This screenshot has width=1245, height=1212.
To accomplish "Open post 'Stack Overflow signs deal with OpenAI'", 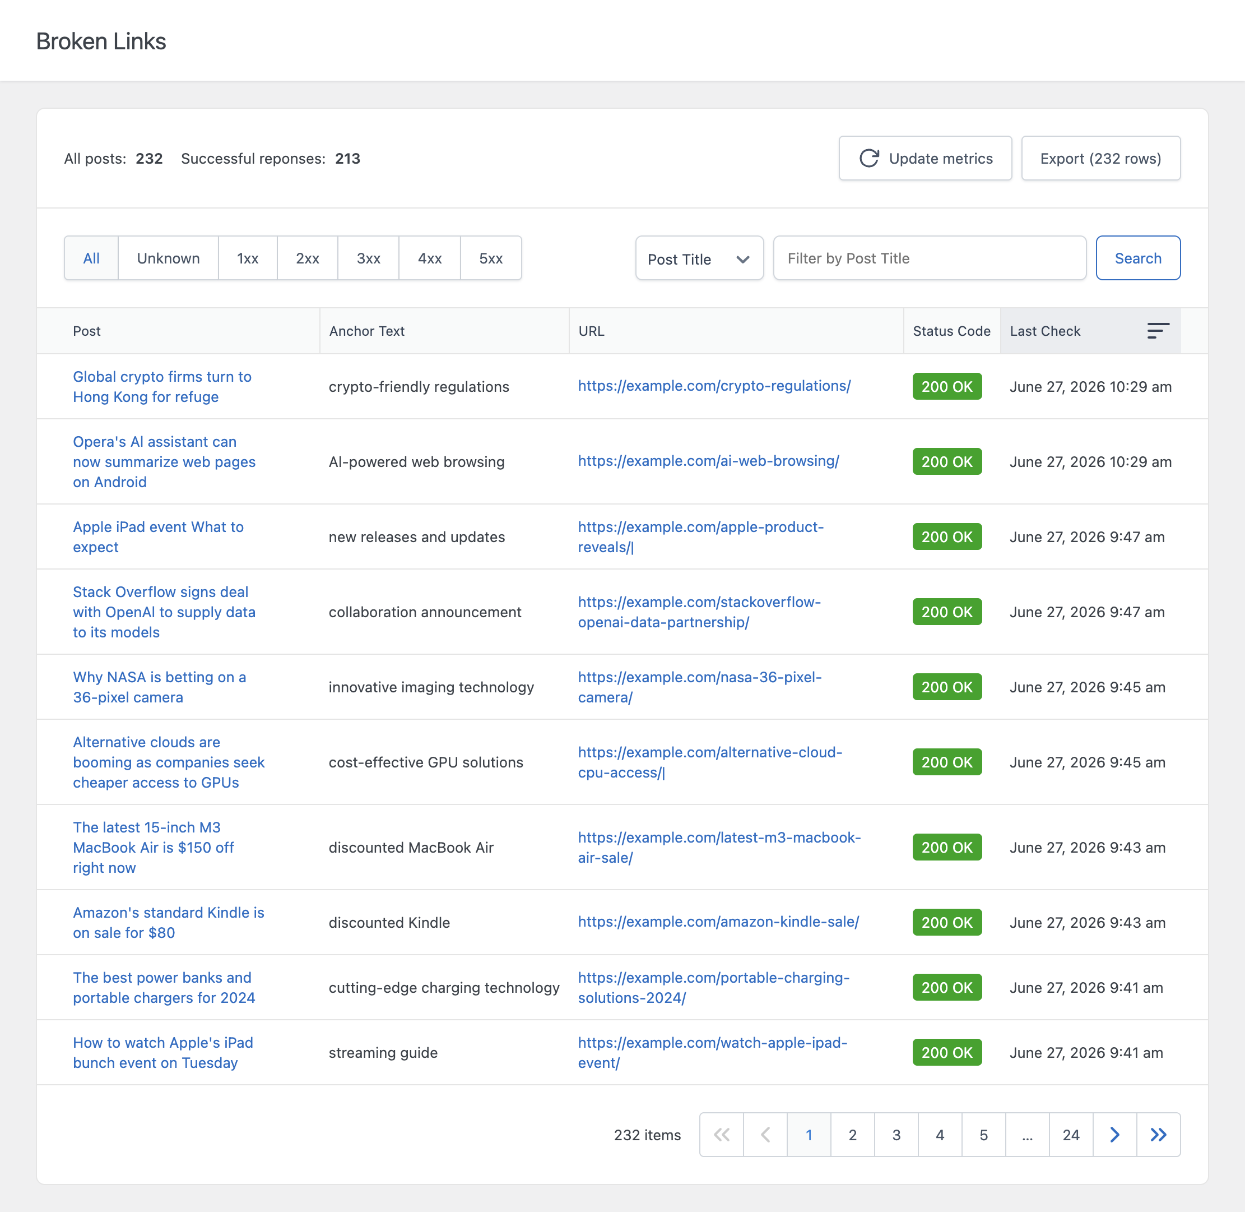I will [x=164, y=612].
